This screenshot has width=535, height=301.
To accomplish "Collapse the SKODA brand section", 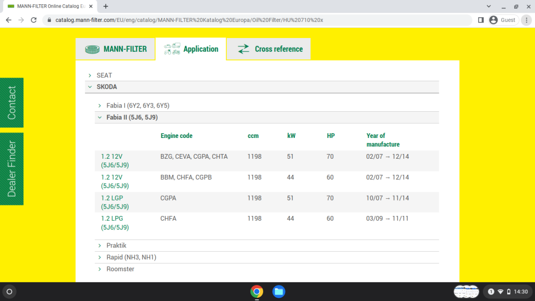I will tap(262, 87).
